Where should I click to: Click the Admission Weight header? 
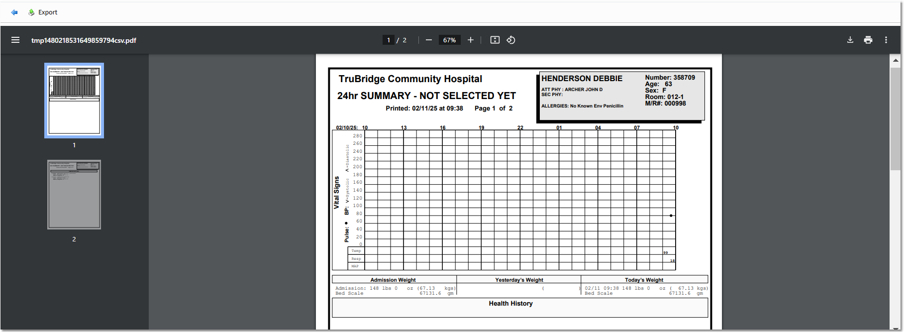pyautogui.click(x=393, y=280)
